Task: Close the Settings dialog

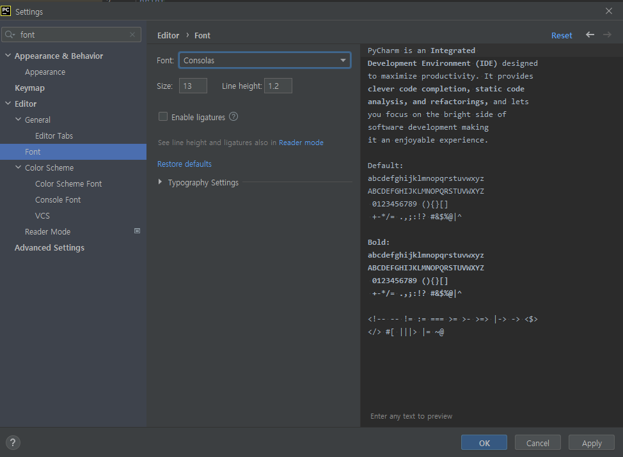Action: coord(609,11)
